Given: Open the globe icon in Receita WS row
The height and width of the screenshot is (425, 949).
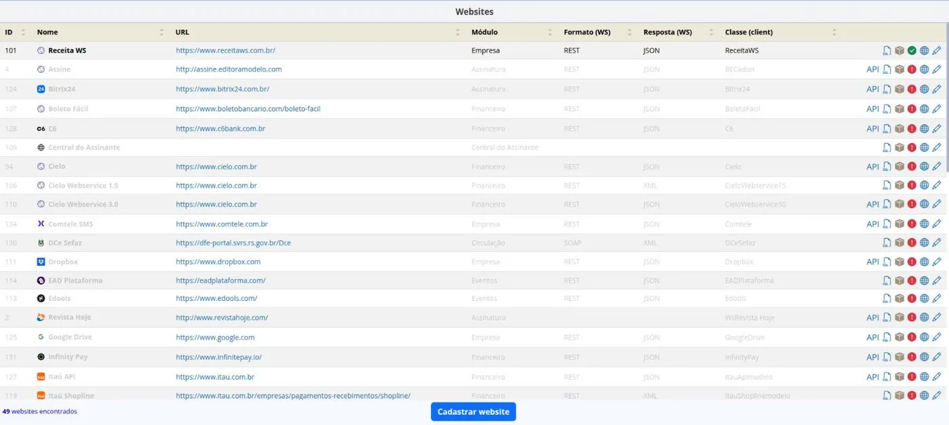Looking at the screenshot, I should pyautogui.click(x=924, y=51).
